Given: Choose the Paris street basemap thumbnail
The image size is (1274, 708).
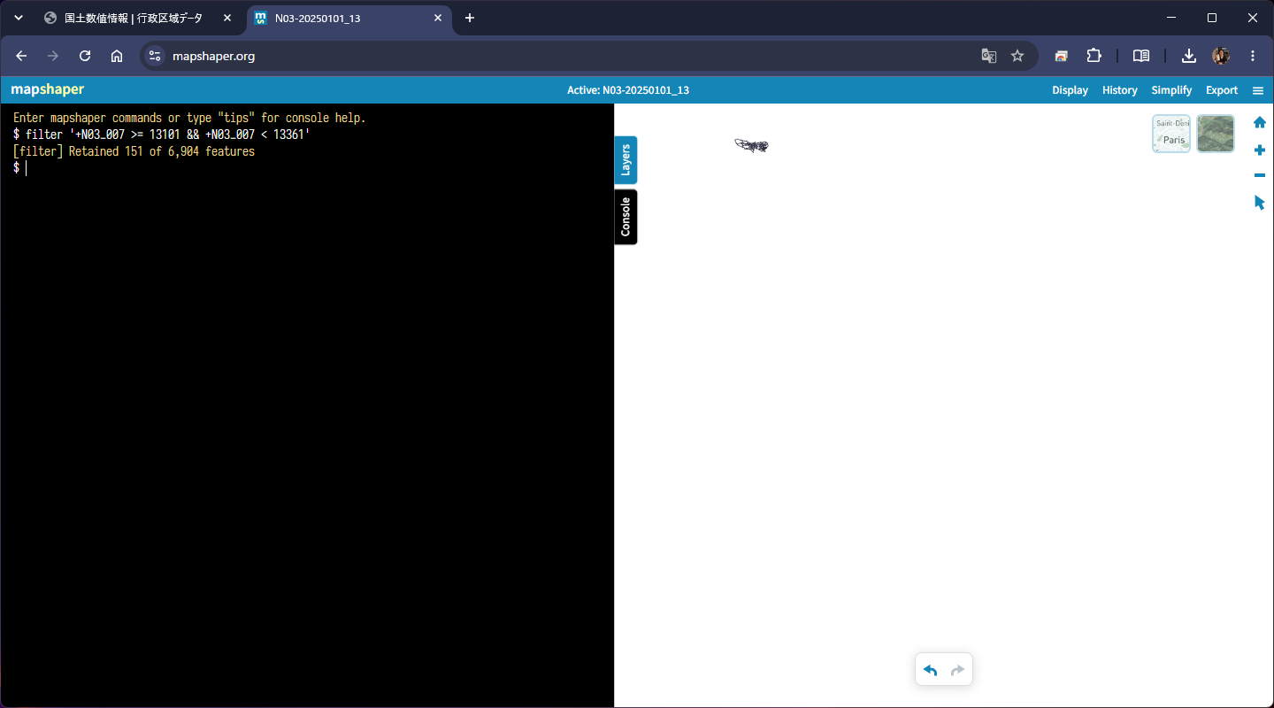Looking at the screenshot, I should point(1171,134).
